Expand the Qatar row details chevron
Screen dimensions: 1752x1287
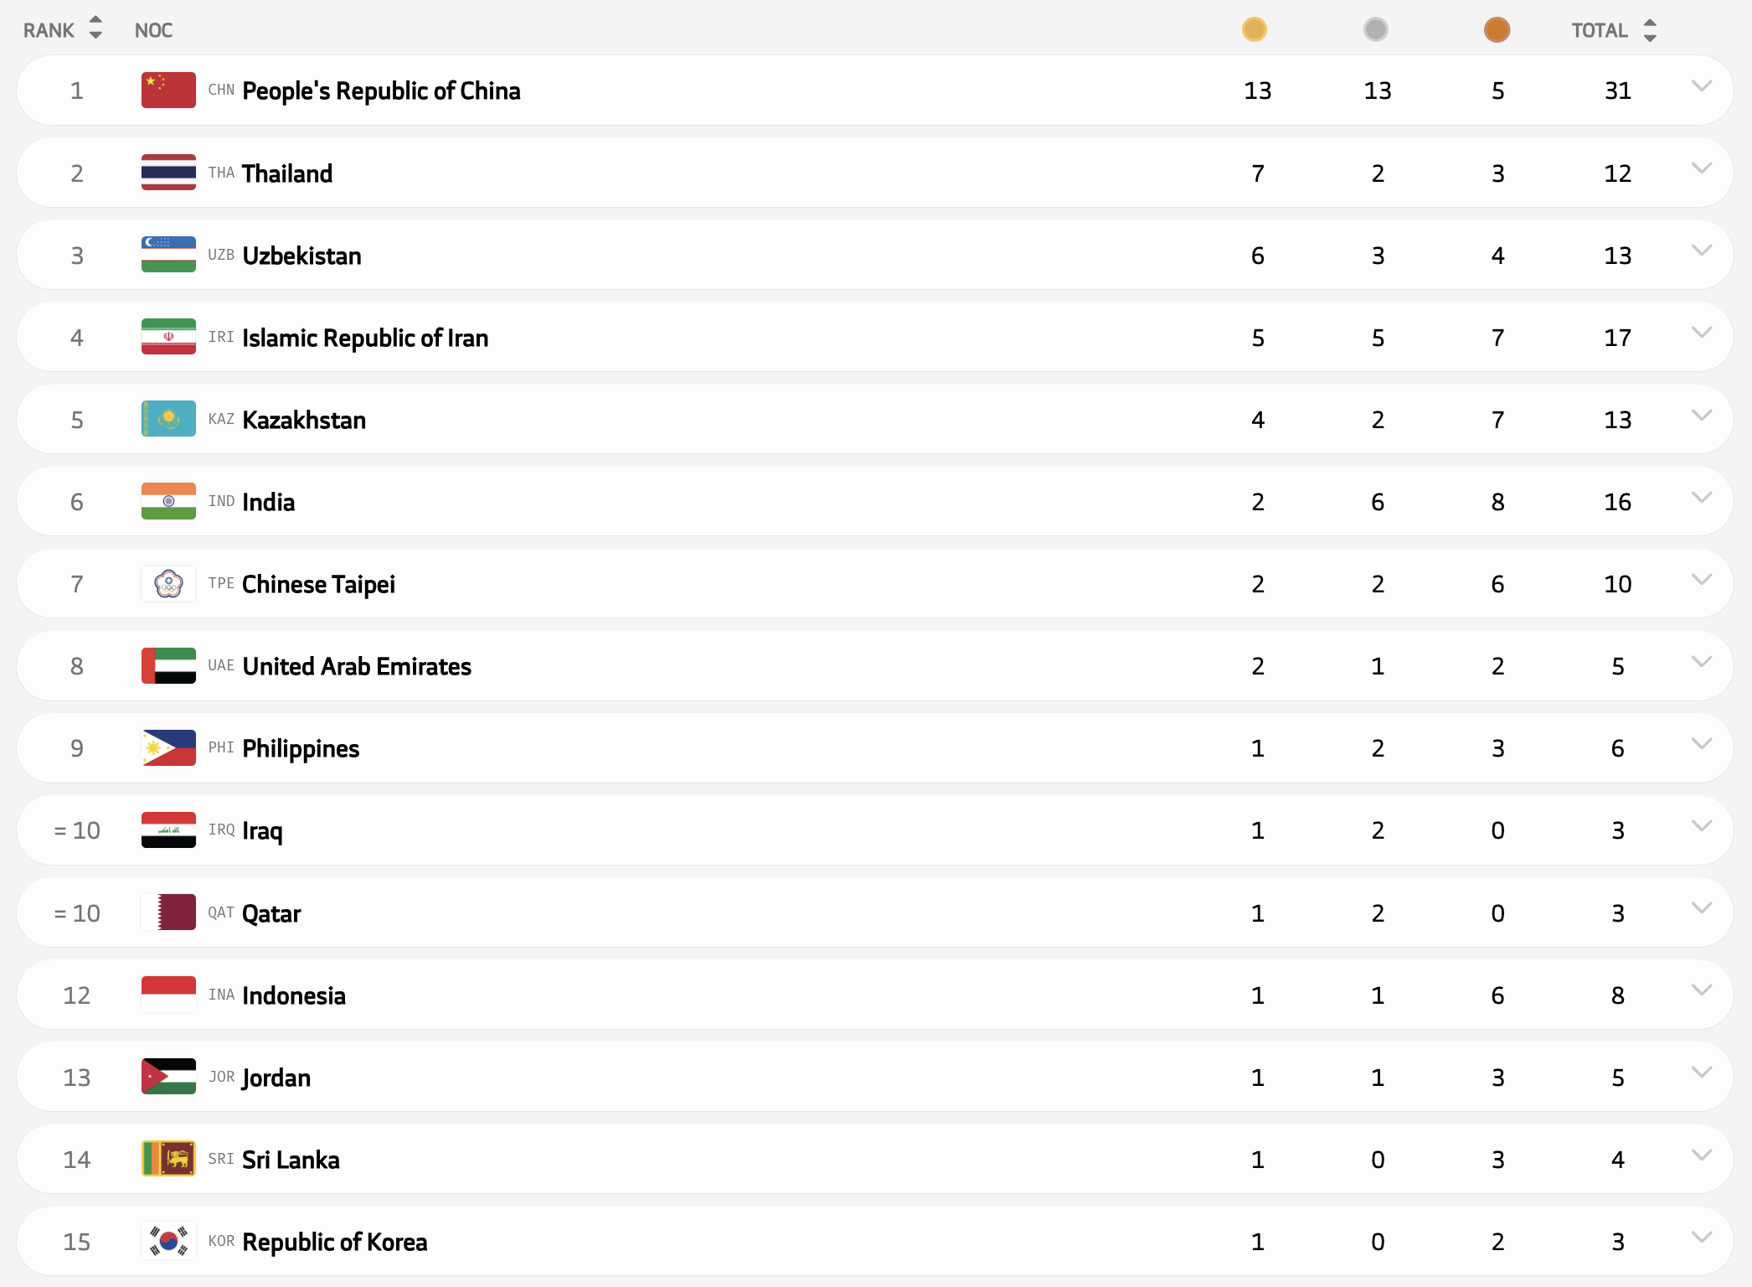[x=1701, y=908]
